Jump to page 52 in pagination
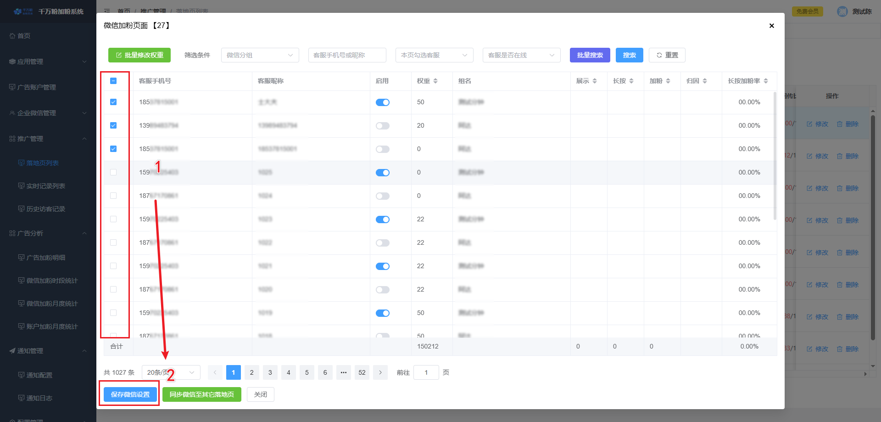Screen dimensions: 881x422 click(362, 372)
